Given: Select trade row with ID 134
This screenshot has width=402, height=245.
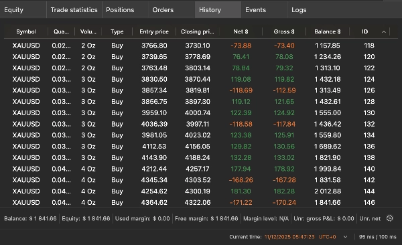Looking at the screenshot, I should 201,135.
